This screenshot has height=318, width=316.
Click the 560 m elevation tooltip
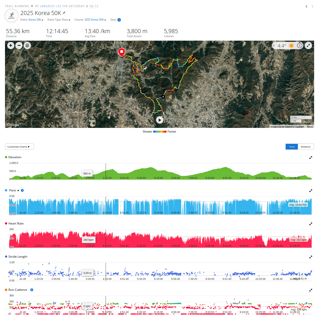(87, 174)
